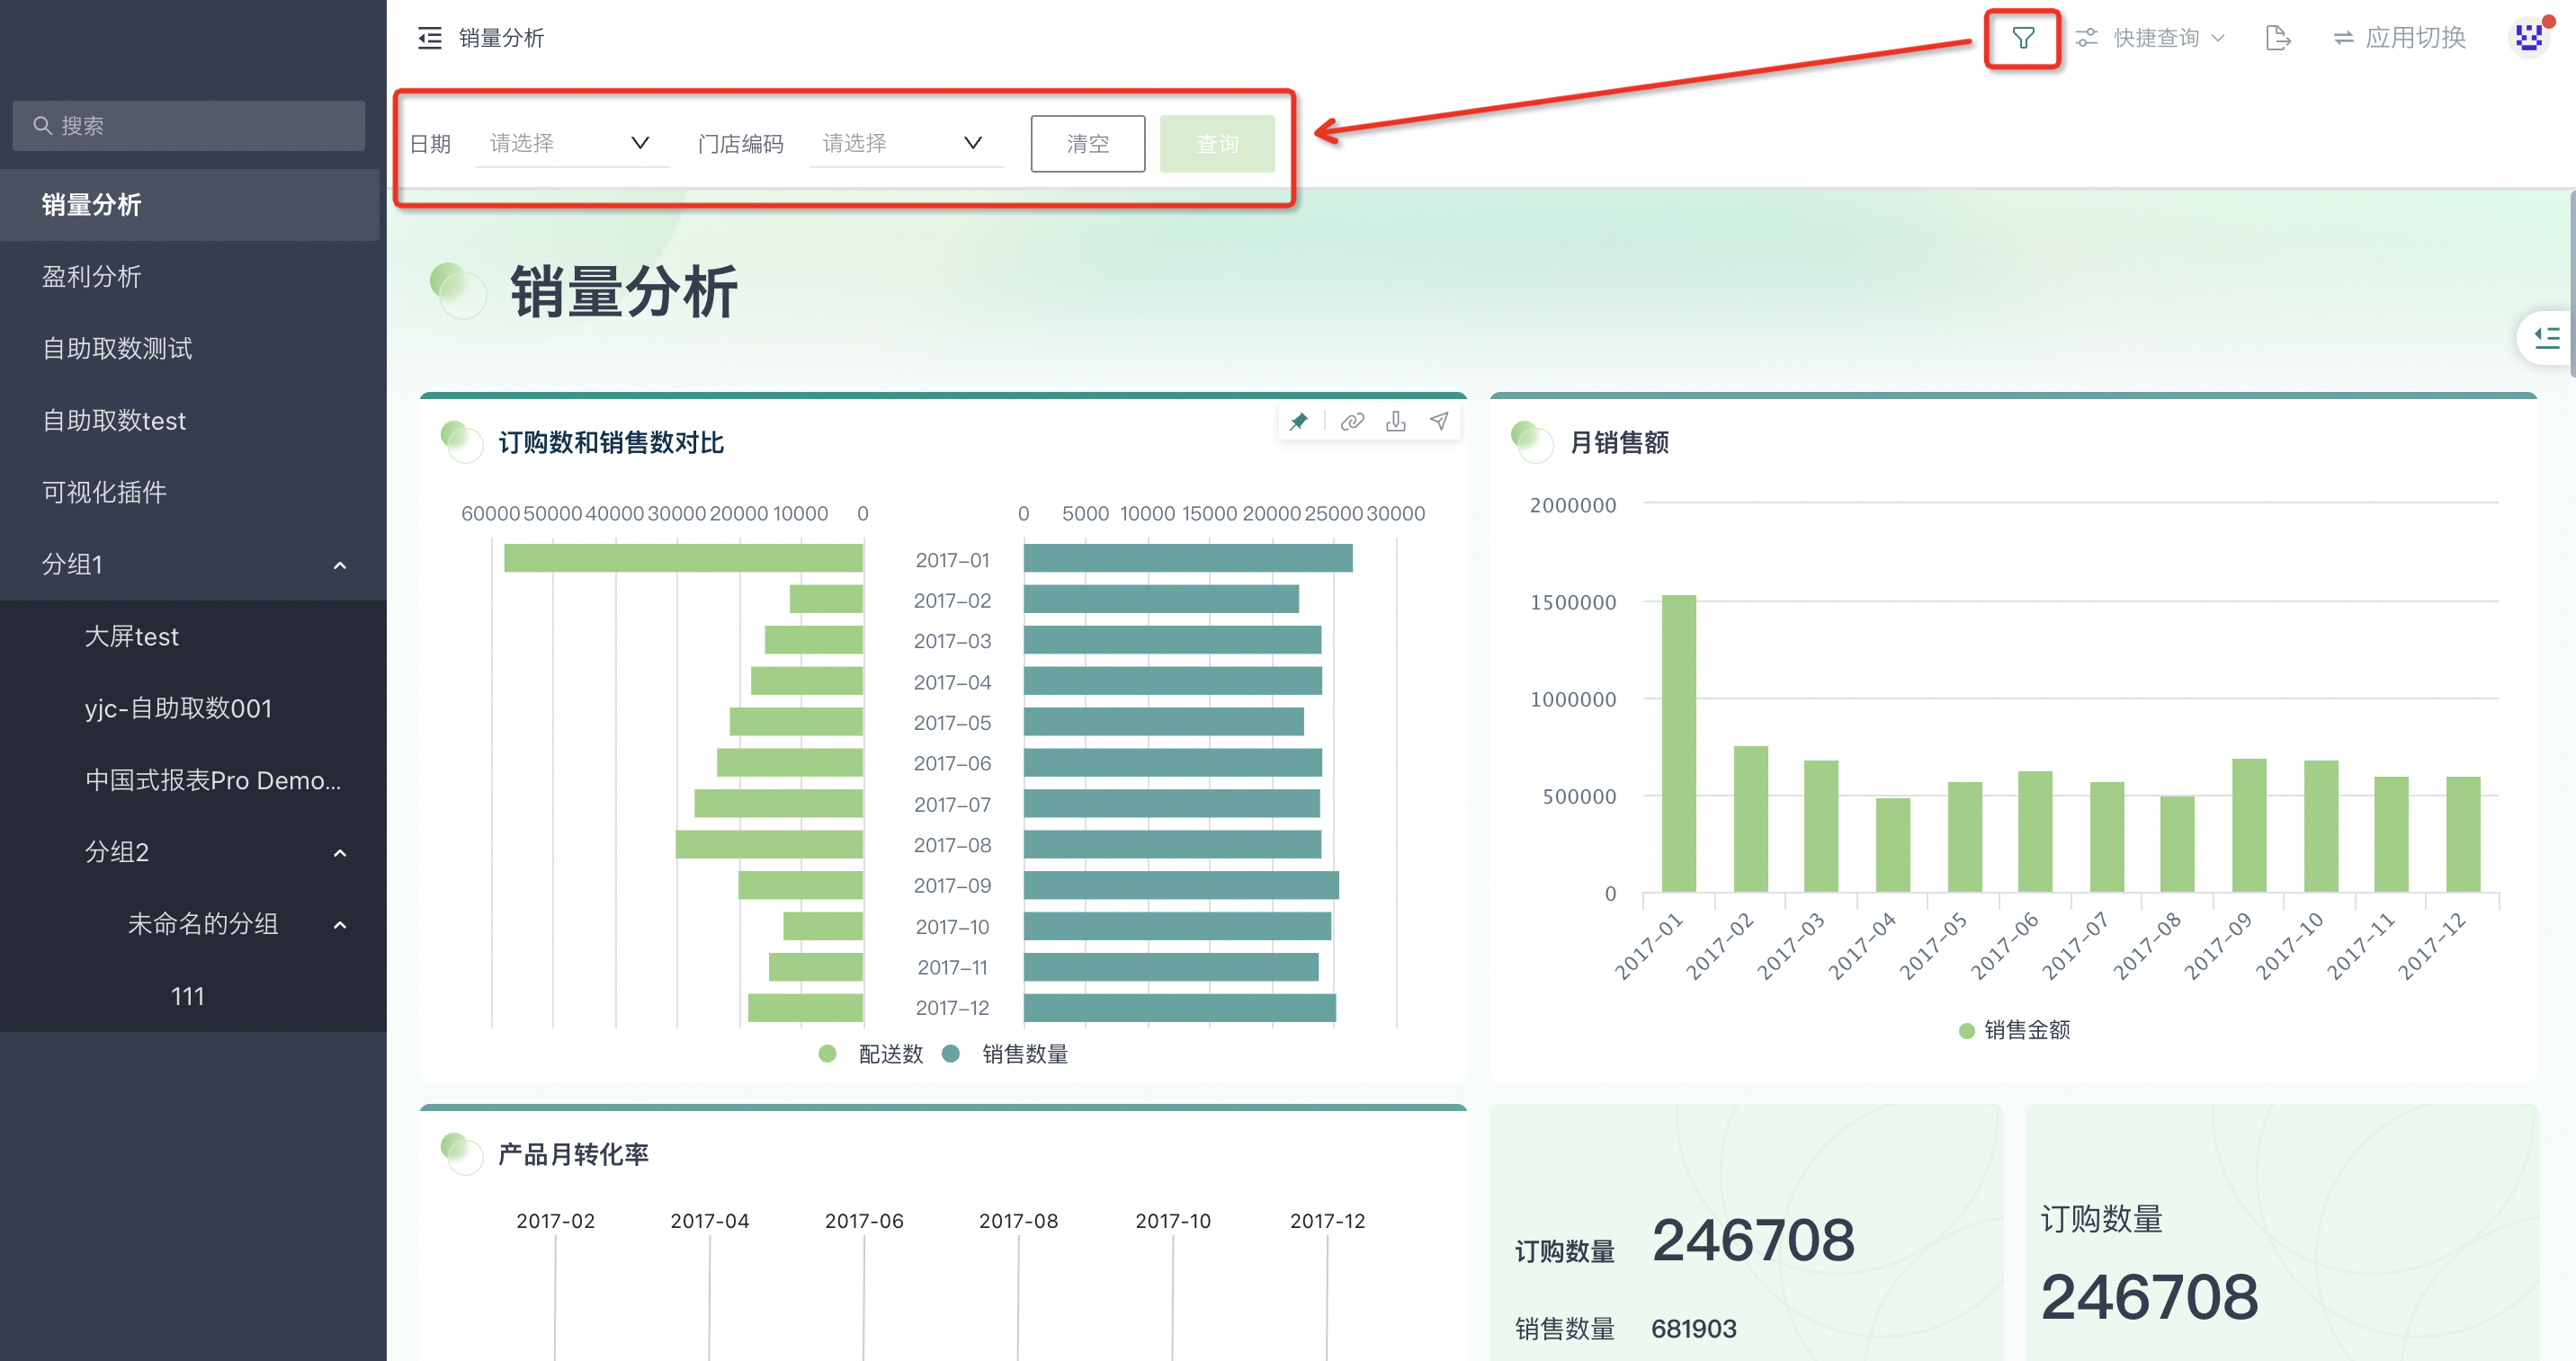Click 2017-01 配送数 bar in comparison chart
Viewport: 2576px width, 1361px height.
[683, 558]
